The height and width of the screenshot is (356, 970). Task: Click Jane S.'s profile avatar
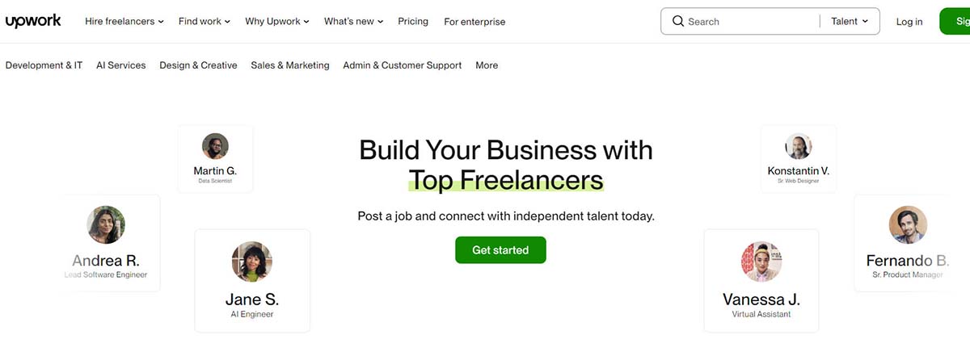pyautogui.click(x=251, y=262)
